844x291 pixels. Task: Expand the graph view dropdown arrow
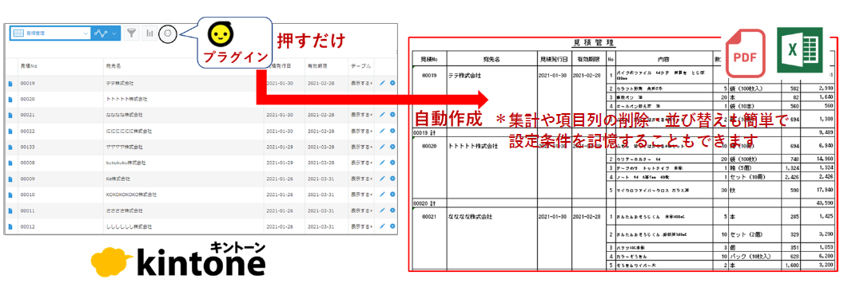point(114,33)
